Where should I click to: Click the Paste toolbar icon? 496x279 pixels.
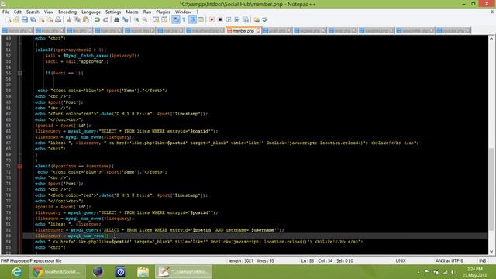pyautogui.click(x=86, y=19)
